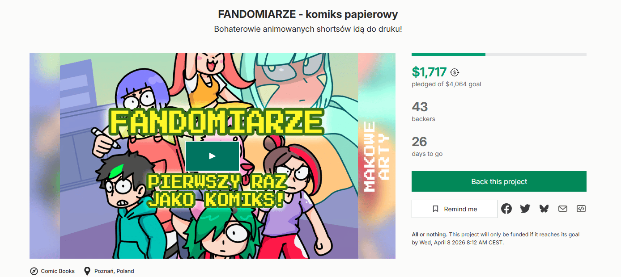Open embed code icon
This screenshot has width=621, height=277.
click(x=581, y=209)
